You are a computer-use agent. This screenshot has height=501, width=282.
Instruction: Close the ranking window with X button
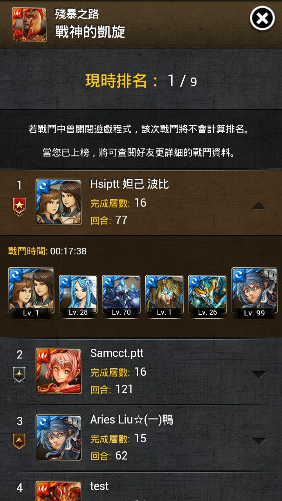point(262,18)
